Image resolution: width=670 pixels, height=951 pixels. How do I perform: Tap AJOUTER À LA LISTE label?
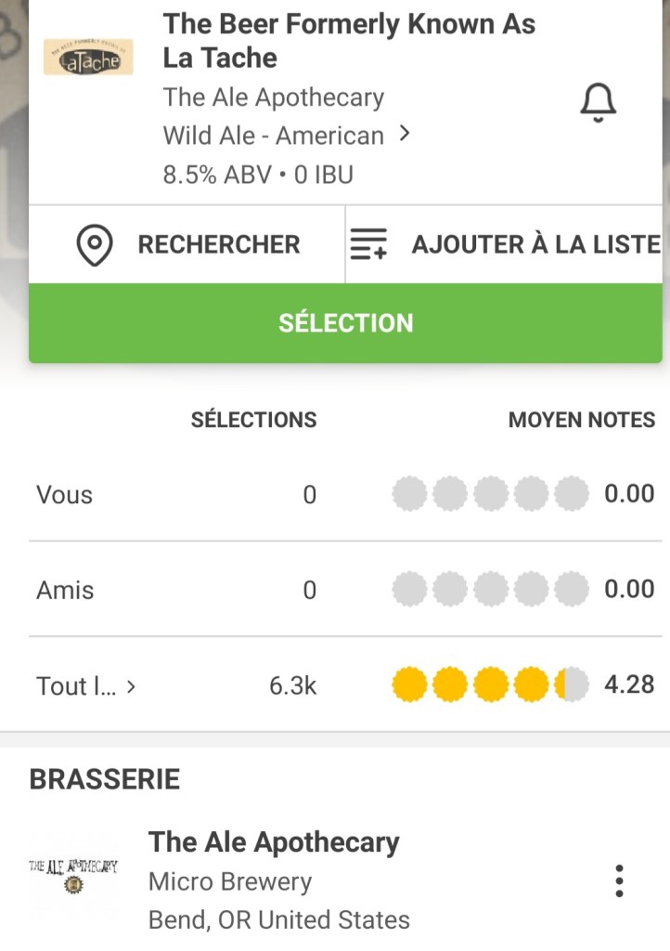(x=536, y=245)
